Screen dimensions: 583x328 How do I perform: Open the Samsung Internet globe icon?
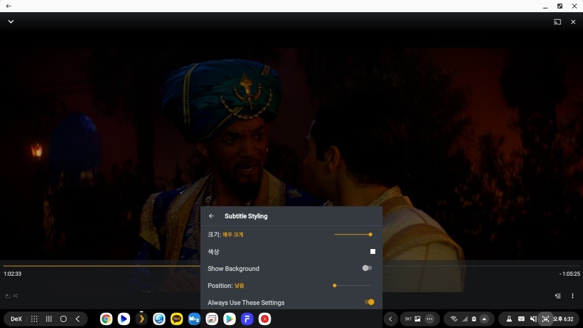(159, 319)
